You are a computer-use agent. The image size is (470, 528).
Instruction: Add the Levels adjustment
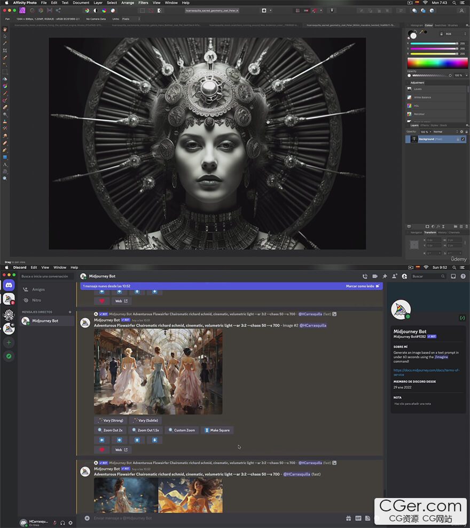(x=436, y=89)
